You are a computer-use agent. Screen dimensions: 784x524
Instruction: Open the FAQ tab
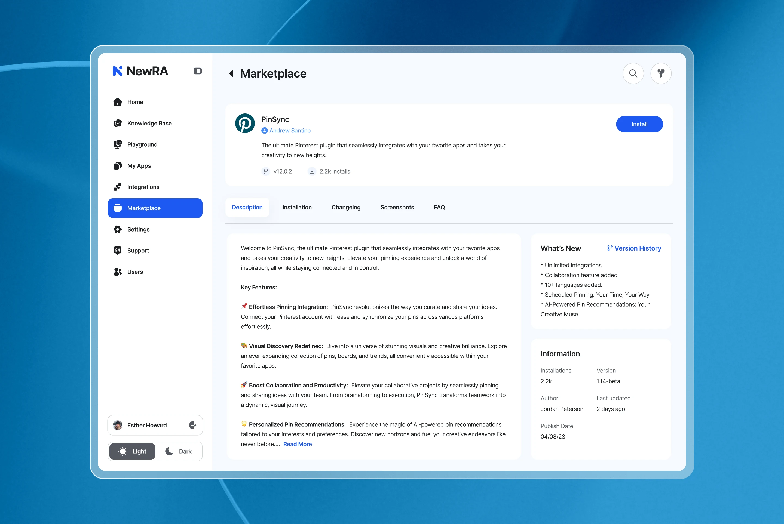coord(439,207)
